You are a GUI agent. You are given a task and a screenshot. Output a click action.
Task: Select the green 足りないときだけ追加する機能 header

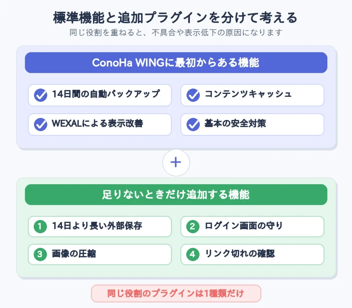click(x=176, y=195)
